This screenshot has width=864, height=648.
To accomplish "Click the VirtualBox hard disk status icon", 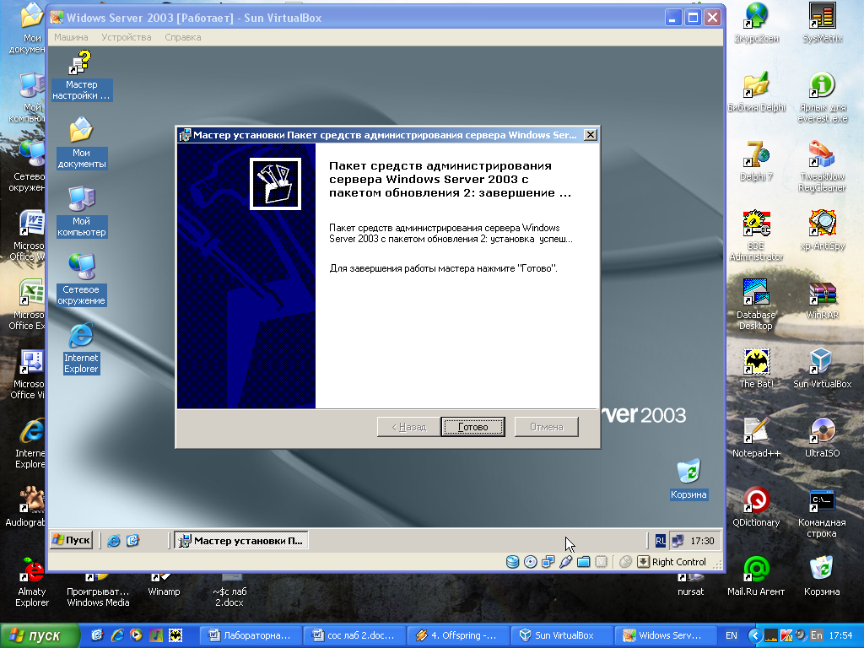I will 512,562.
